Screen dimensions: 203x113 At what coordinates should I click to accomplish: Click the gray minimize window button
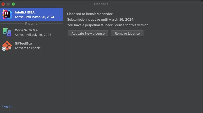click(8, 4)
